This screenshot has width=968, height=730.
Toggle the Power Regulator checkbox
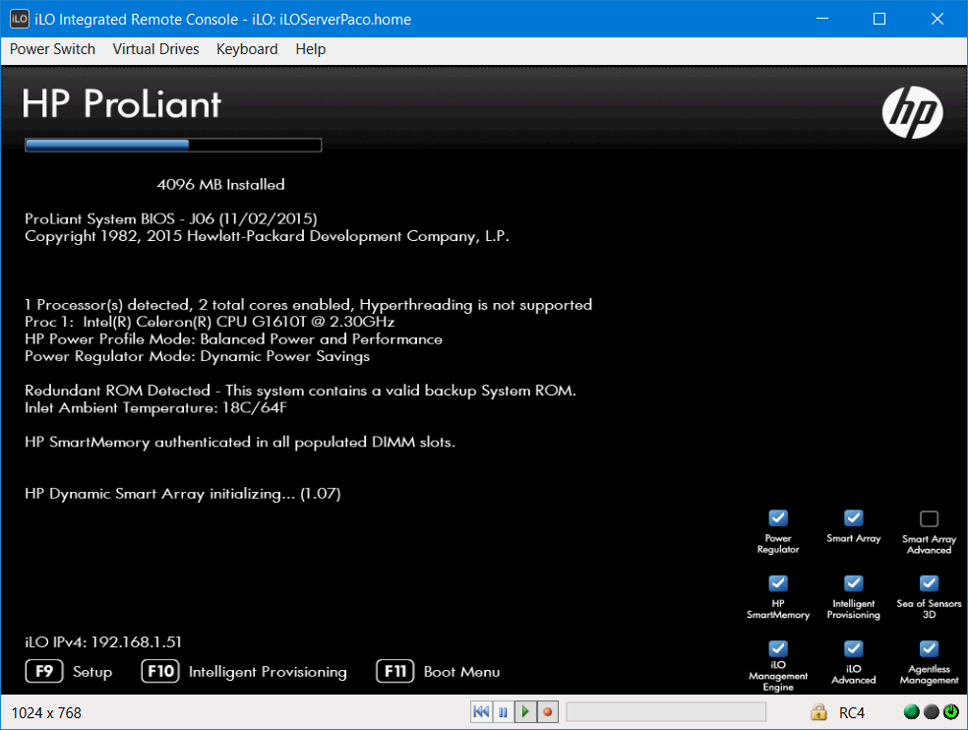point(778,517)
